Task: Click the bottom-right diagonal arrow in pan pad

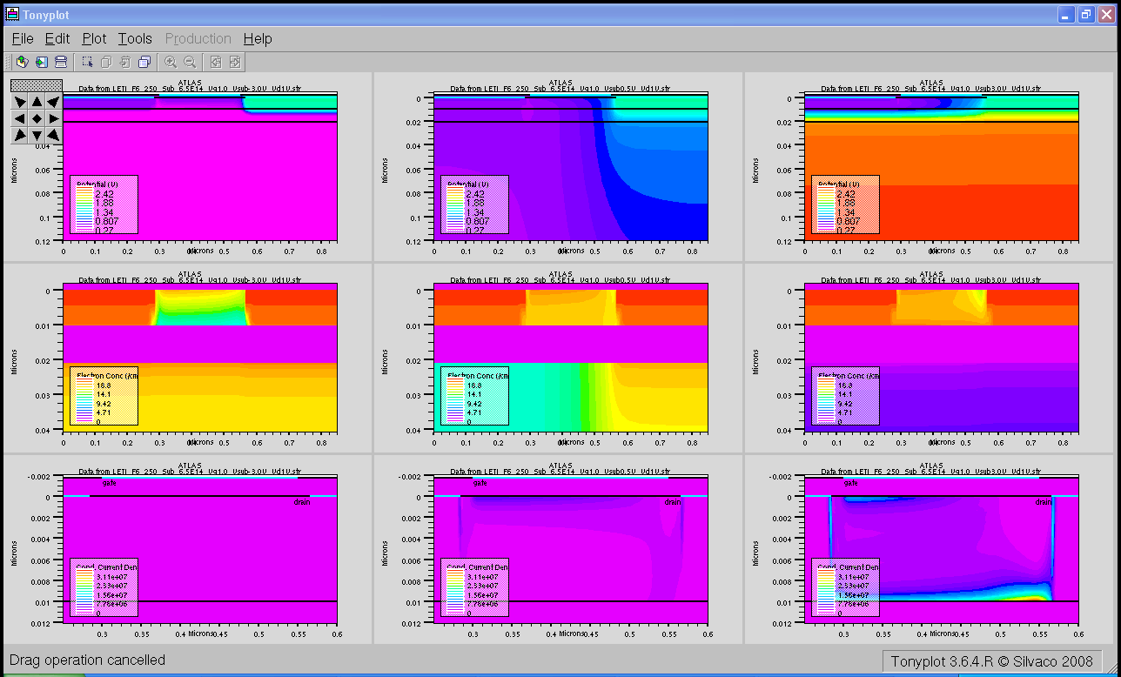Action: coord(54,135)
